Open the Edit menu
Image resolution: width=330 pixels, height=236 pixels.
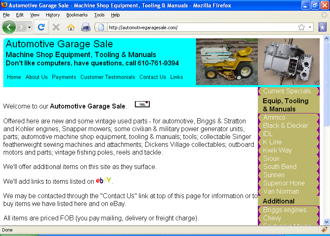(x=20, y=15)
